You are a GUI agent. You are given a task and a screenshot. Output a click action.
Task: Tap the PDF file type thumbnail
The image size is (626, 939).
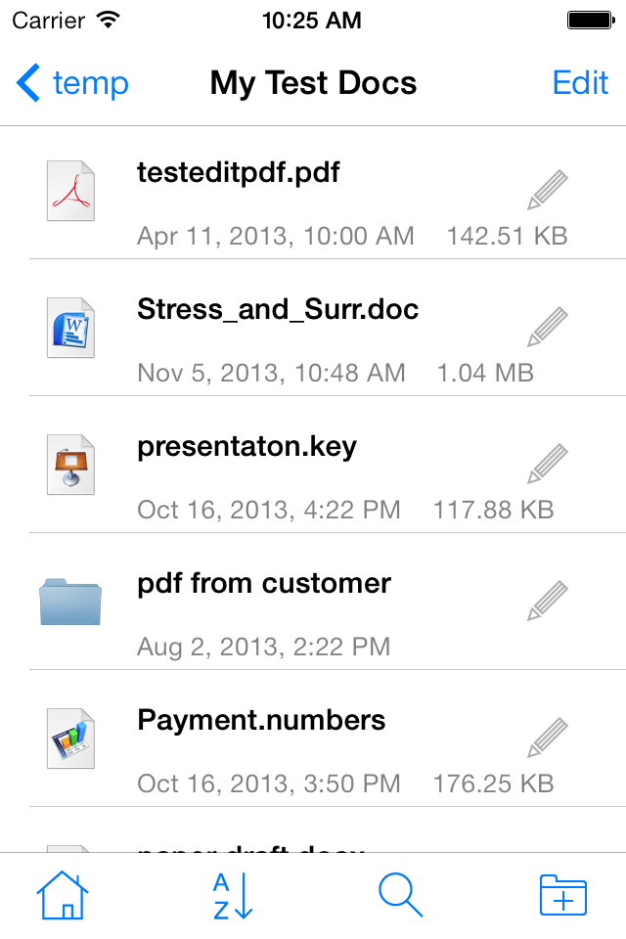[70, 191]
